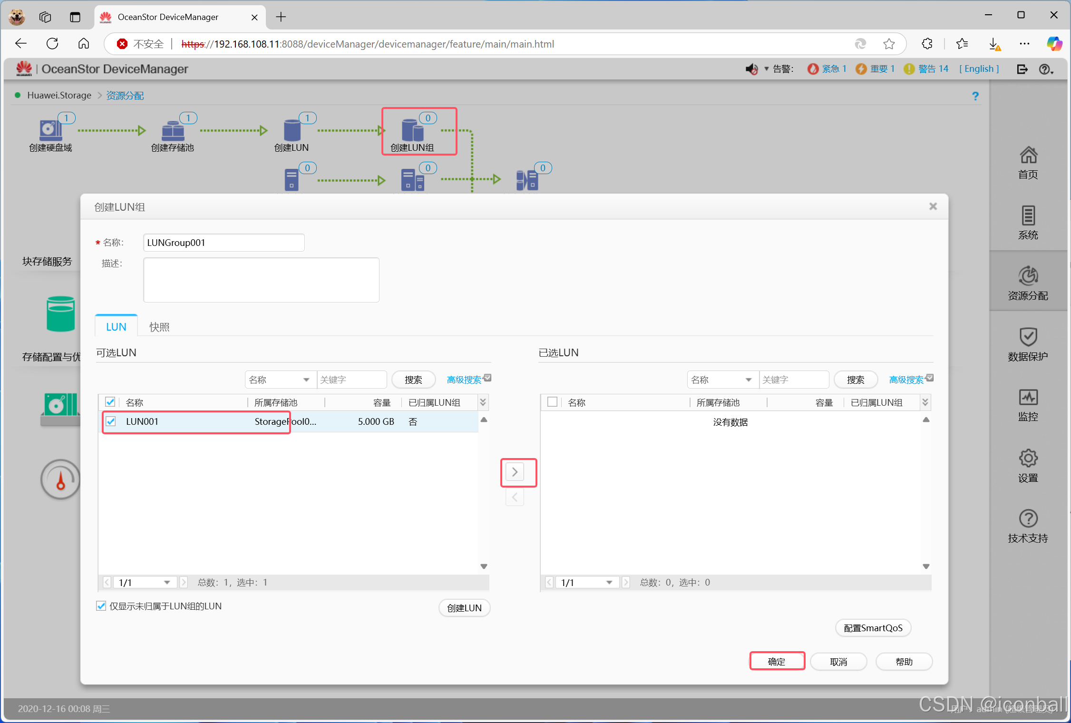Screen dimensions: 1071x723
Task: Click the right arrow to add selected LUN
Action: click(515, 472)
